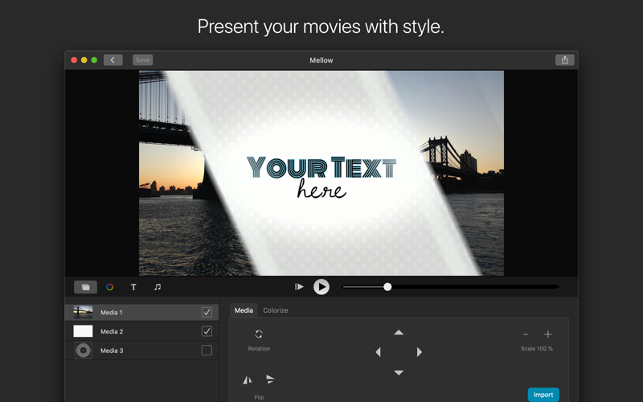Image resolution: width=643 pixels, height=402 pixels.
Task: Click the round Play button
Action: point(321,287)
